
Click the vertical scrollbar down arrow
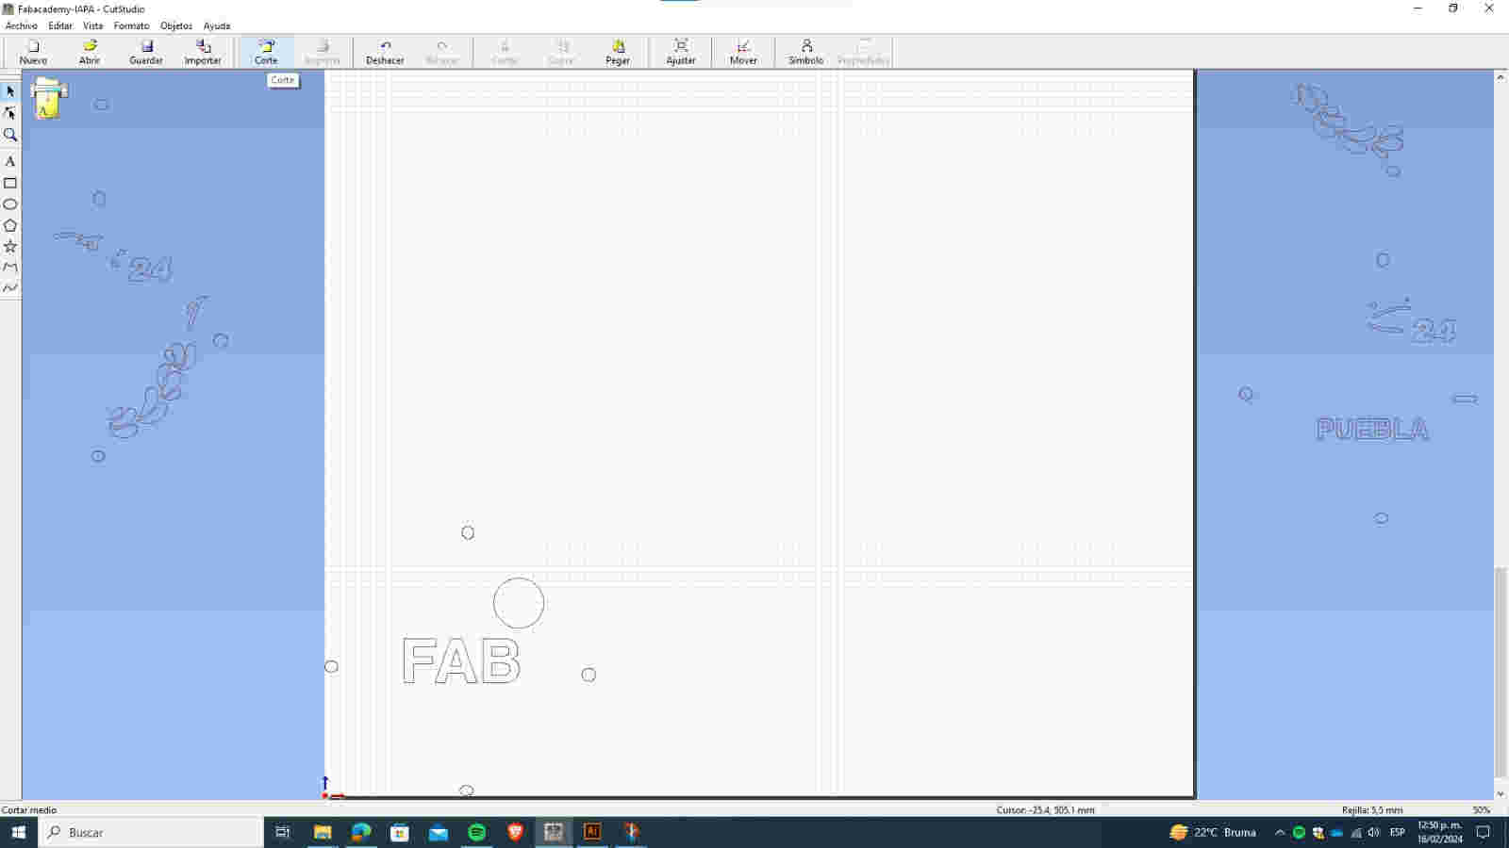click(1501, 793)
